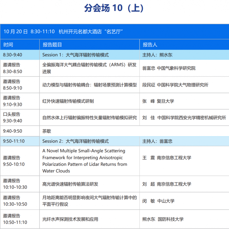Click the page title 分会场 10（上）

point(114,8)
